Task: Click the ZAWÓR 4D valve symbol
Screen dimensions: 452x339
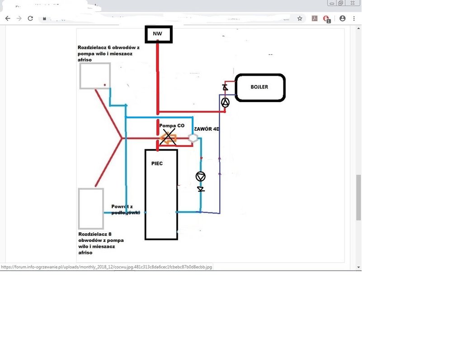Action: [x=193, y=138]
